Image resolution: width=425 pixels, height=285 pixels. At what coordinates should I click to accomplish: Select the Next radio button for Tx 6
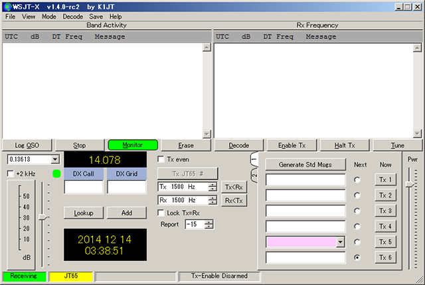point(357,257)
